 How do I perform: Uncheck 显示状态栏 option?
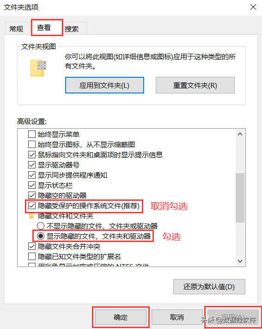tap(32, 185)
